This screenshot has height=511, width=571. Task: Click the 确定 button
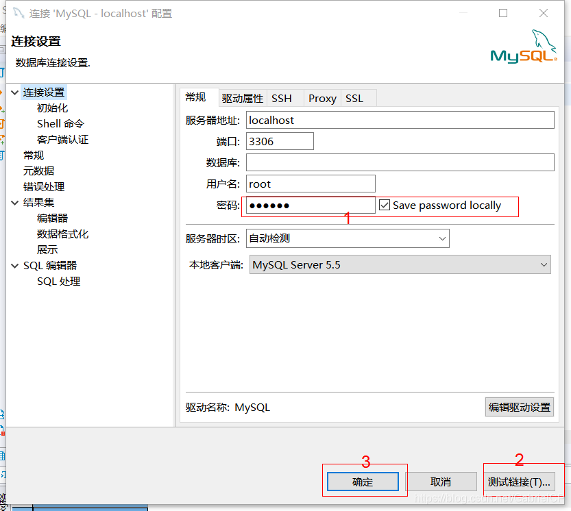coord(363,482)
